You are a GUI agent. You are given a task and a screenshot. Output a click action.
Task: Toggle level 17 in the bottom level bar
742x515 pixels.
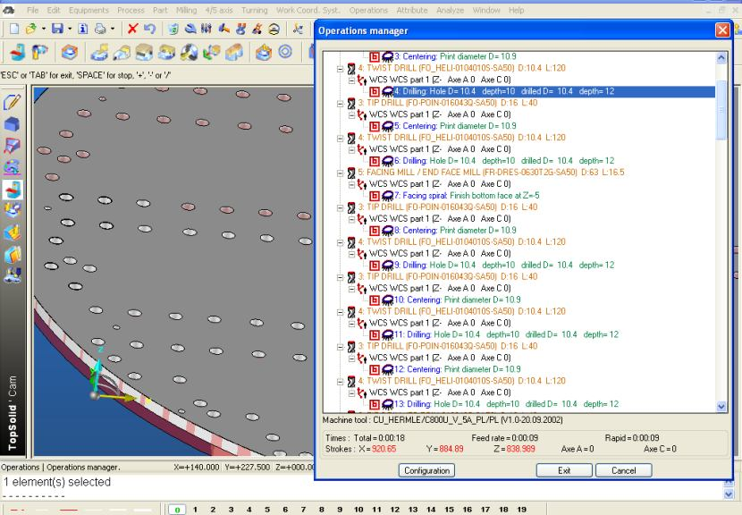coord(485,510)
